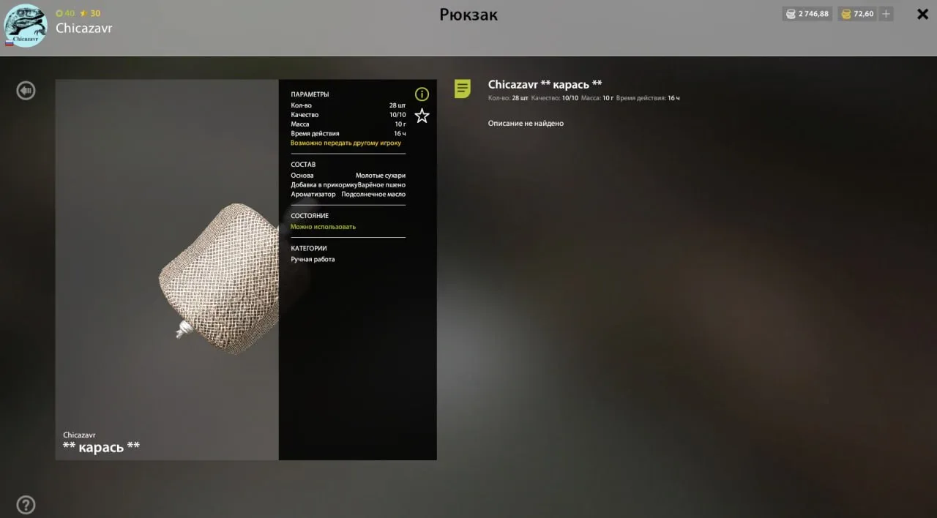937x518 pixels.
Task: Click the "Описание не найдено" description field
Action: (x=526, y=124)
